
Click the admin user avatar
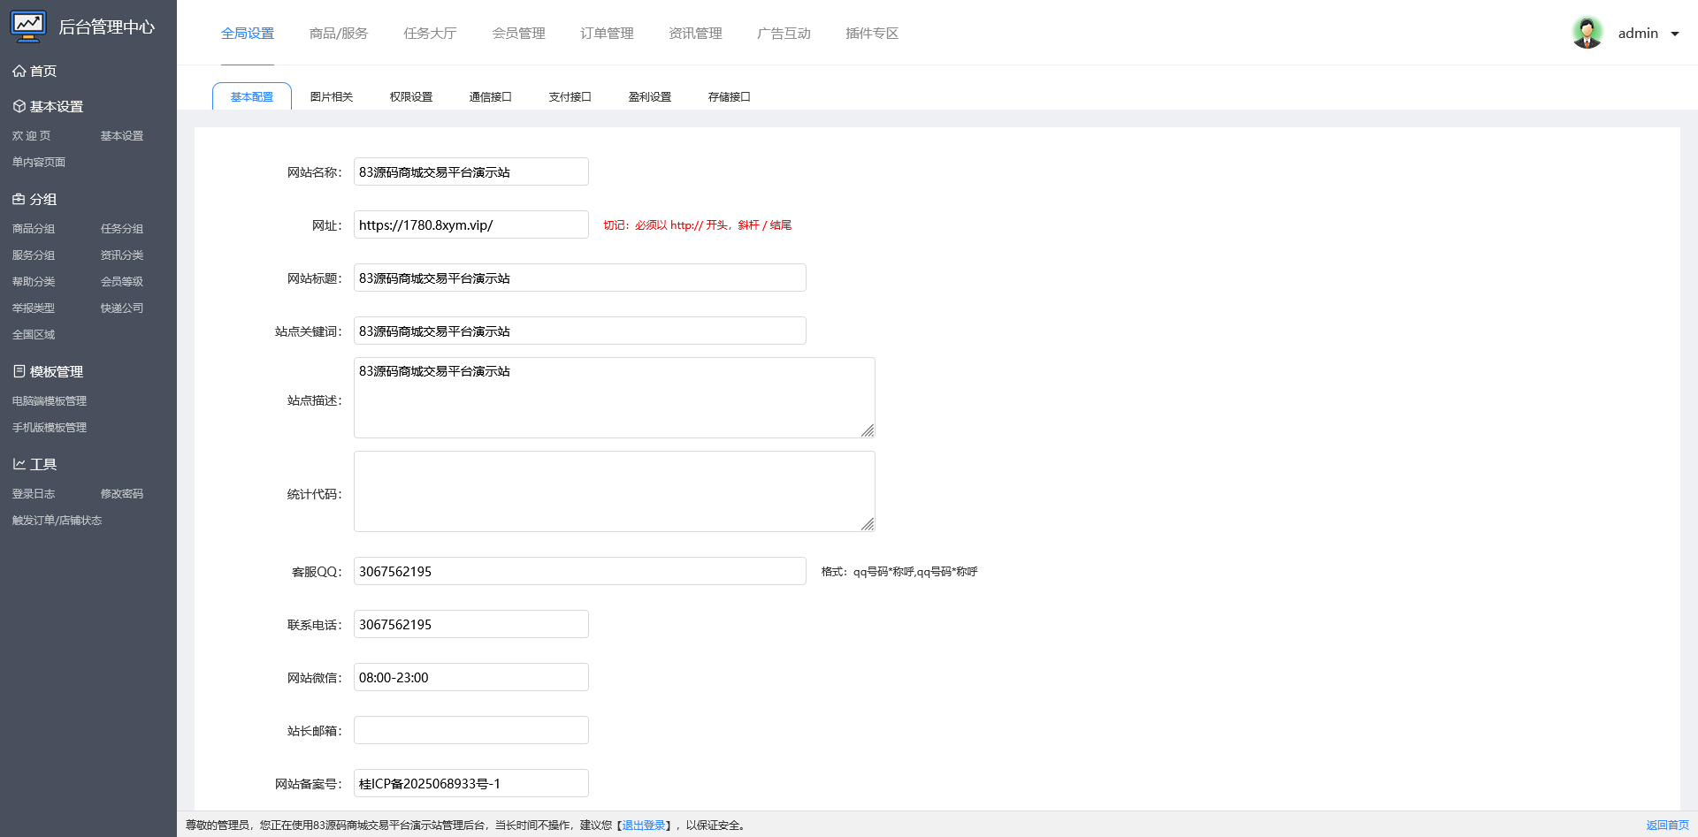pyautogui.click(x=1587, y=33)
